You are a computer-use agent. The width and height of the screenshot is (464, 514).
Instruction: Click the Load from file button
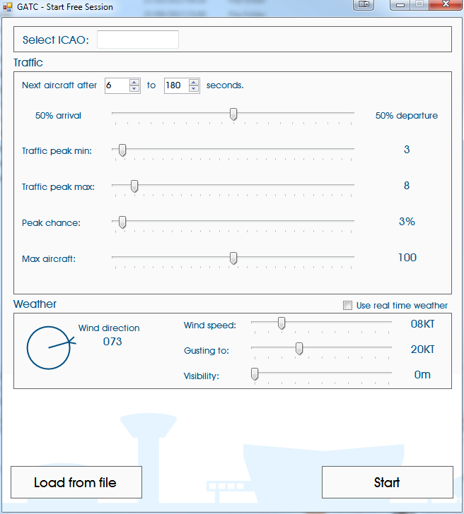[76, 482]
